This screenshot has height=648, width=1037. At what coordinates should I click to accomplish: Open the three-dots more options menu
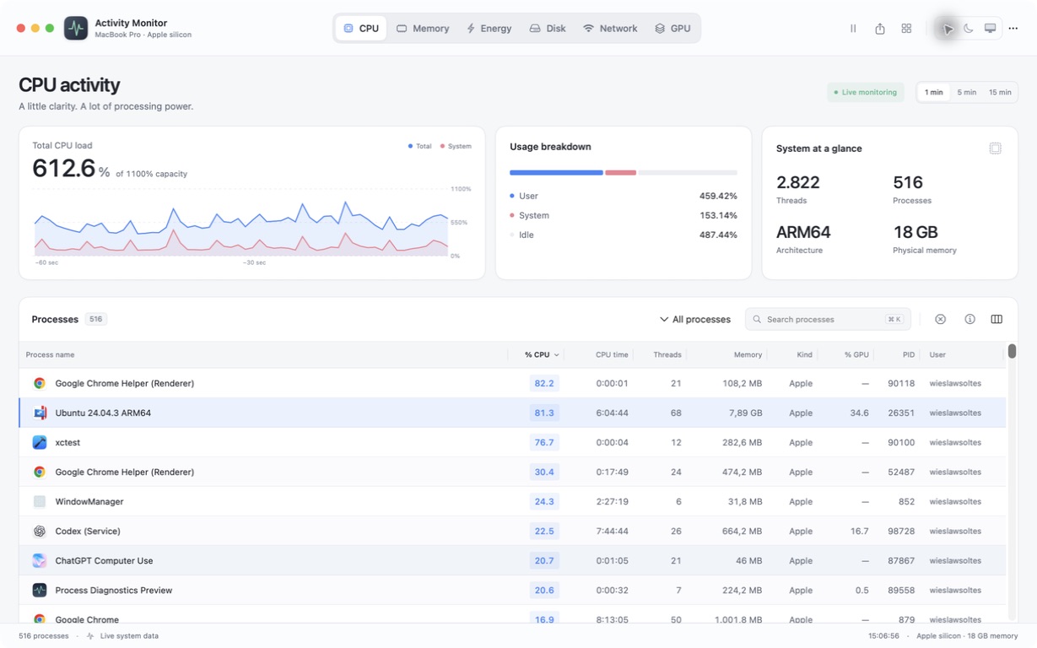point(1013,29)
